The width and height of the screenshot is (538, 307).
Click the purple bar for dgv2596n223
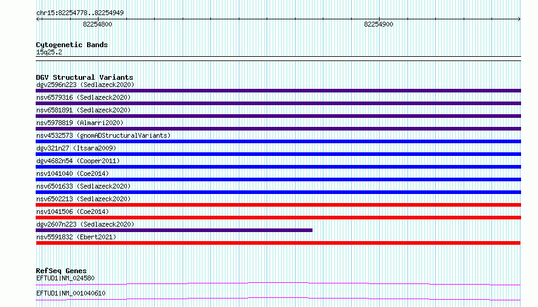(x=278, y=91)
